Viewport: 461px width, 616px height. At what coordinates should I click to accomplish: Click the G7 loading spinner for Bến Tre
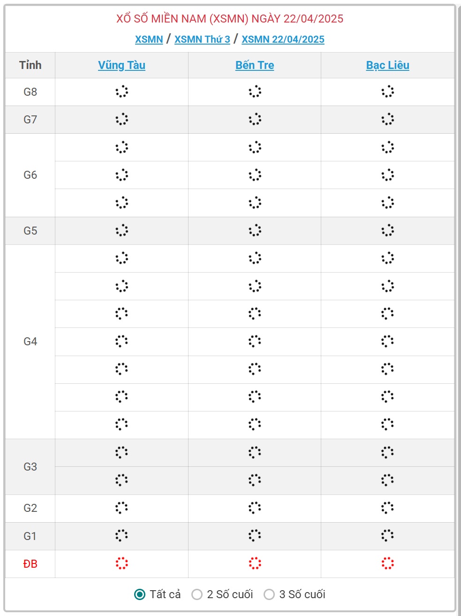coord(255,119)
